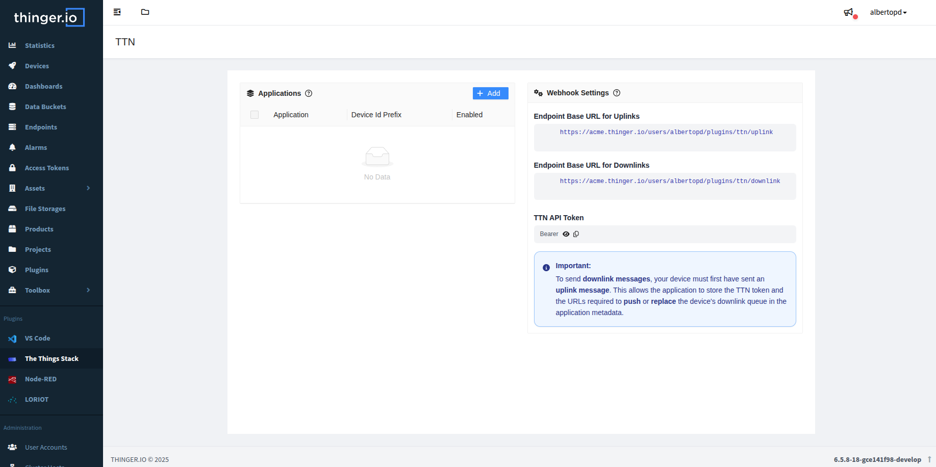Open Plugins page
Screen dimensions: 936x467
(52, 270)
